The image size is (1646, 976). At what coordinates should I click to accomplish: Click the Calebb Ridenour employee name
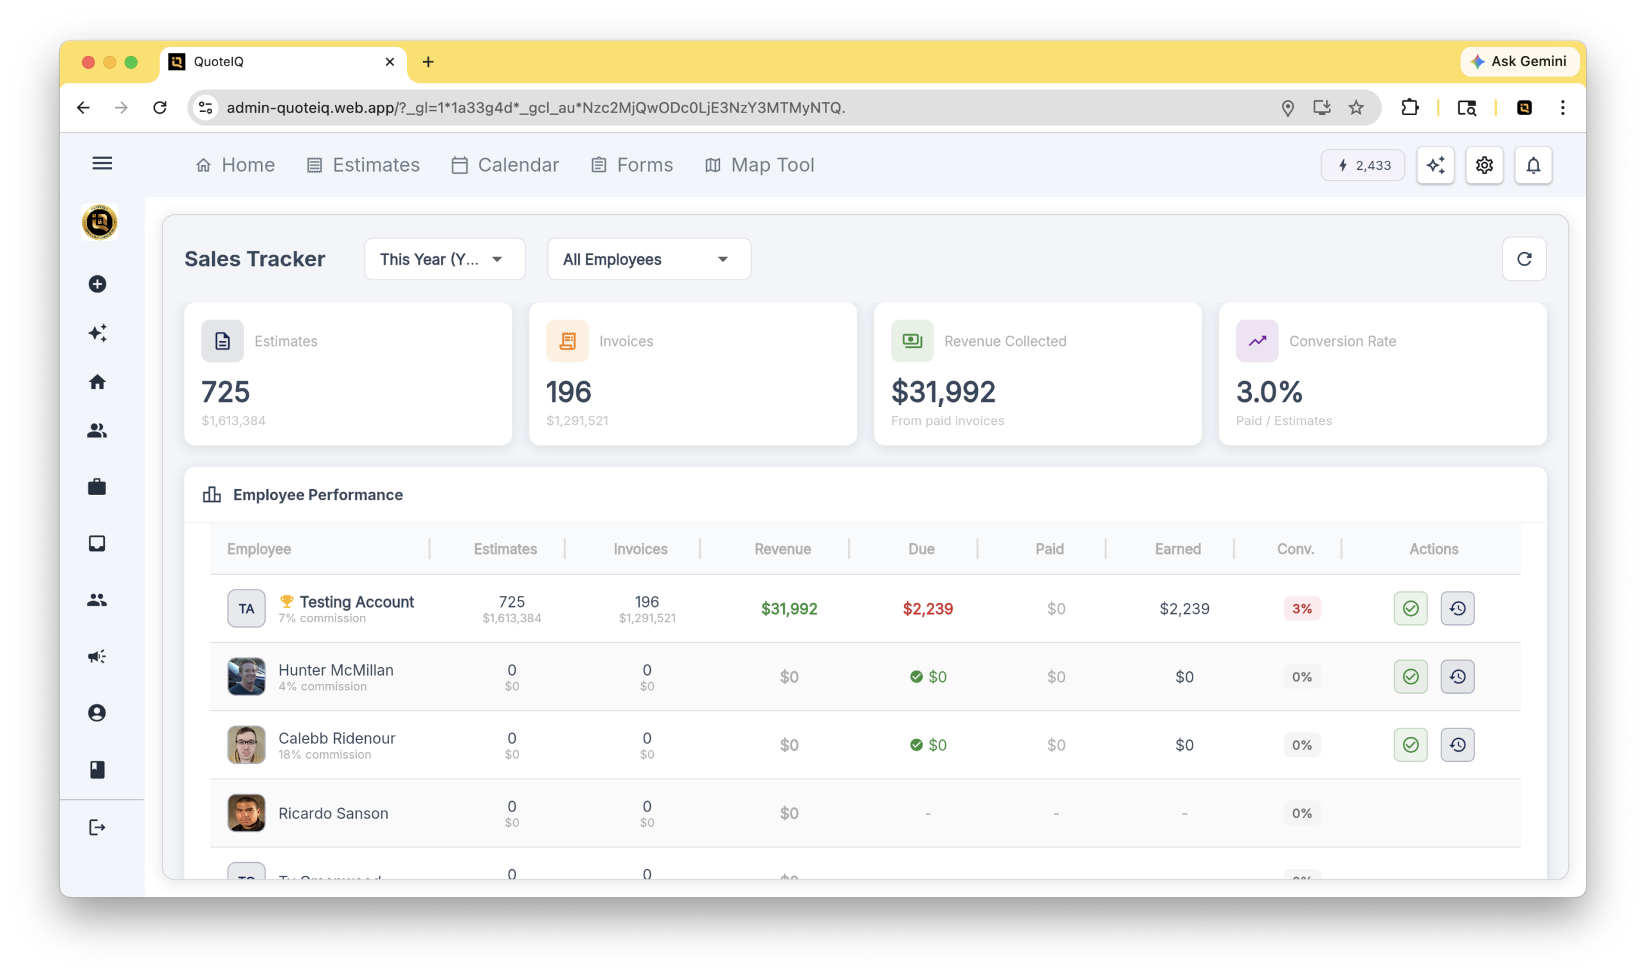click(x=337, y=738)
